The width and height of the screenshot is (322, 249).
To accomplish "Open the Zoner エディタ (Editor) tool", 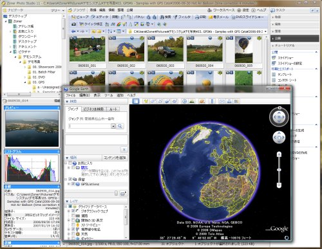I will point(99,17).
